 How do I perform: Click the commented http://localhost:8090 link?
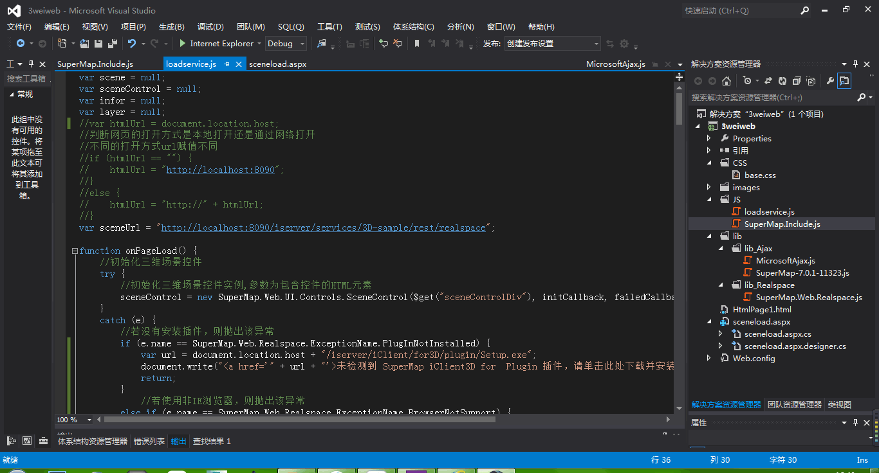[x=221, y=170]
